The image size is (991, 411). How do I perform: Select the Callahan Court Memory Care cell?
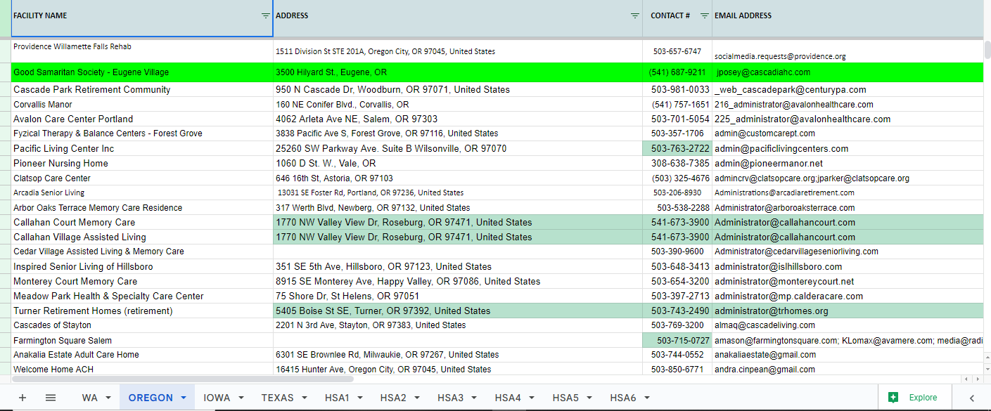click(142, 222)
